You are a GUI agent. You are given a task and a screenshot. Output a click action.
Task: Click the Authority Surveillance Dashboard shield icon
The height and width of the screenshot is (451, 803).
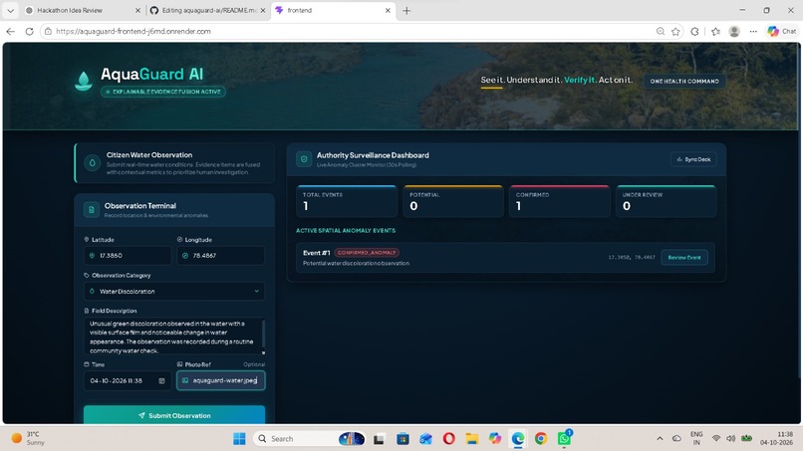pos(304,159)
